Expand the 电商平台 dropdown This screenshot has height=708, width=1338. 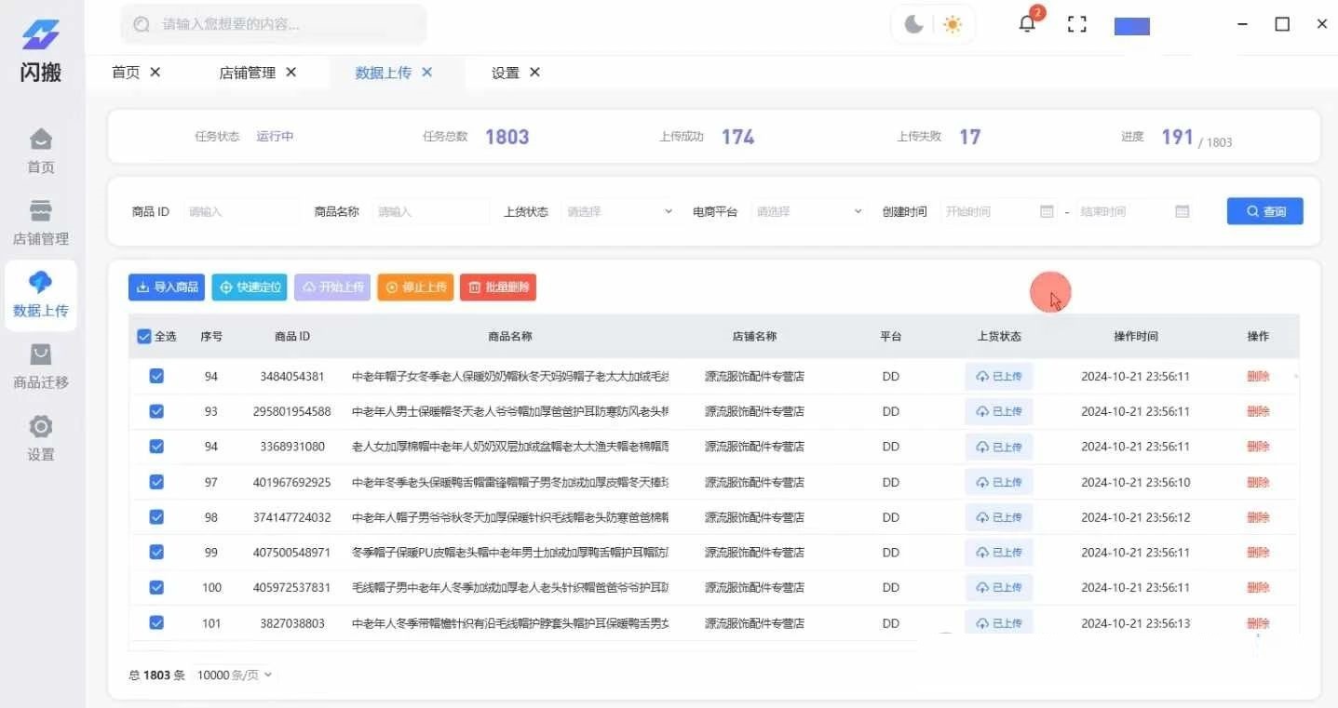click(x=809, y=211)
